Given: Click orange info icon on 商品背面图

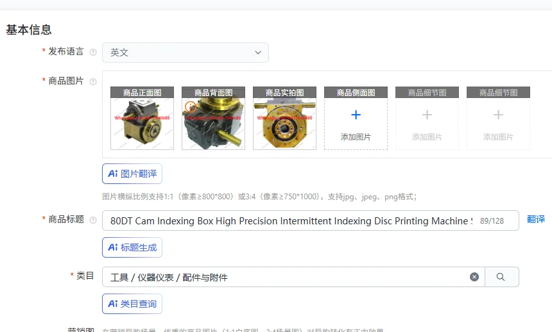Looking at the screenshot, I should (190, 106).
